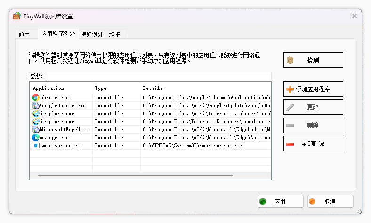
Task: Select the msedge.exe entry name
Action: [55, 138]
